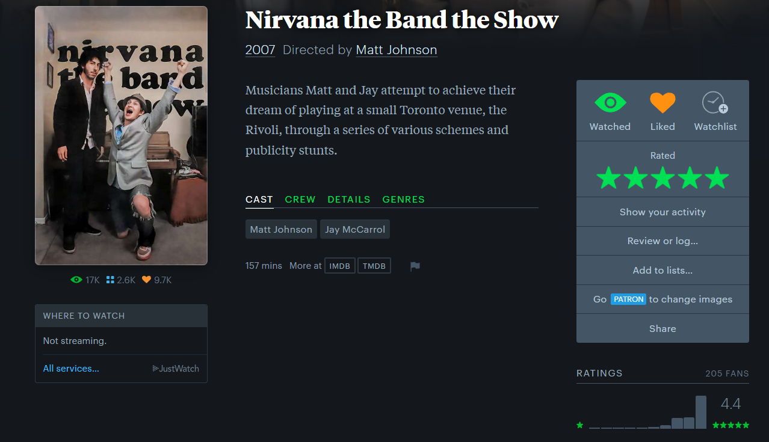This screenshot has width=769, height=442.
Task: Open the 205 FANS link
Action: [x=727, y=373]
